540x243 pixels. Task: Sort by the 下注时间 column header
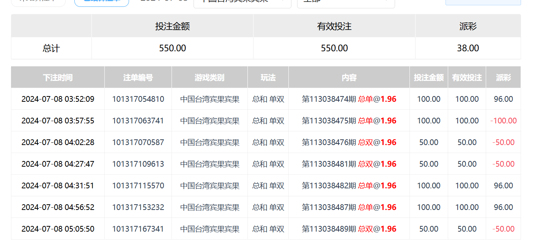(58, 77)
